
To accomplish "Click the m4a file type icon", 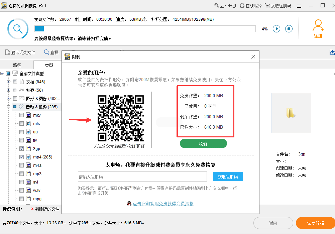I will pos(28,165).
